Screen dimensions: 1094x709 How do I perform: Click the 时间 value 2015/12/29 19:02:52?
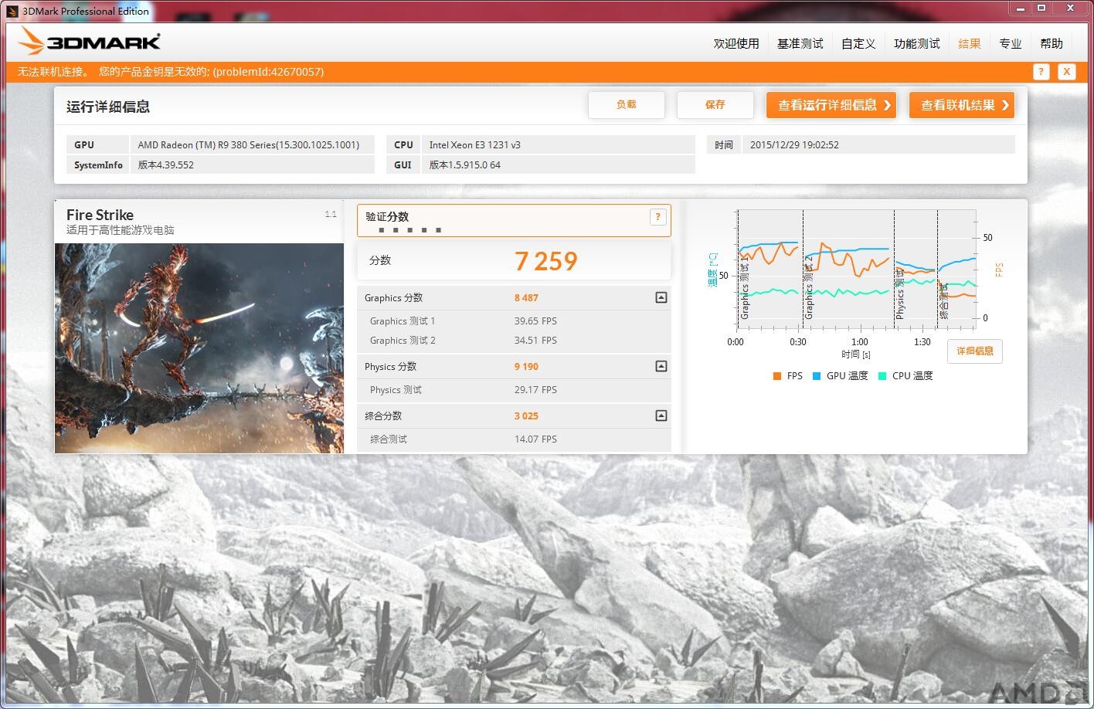878,144
